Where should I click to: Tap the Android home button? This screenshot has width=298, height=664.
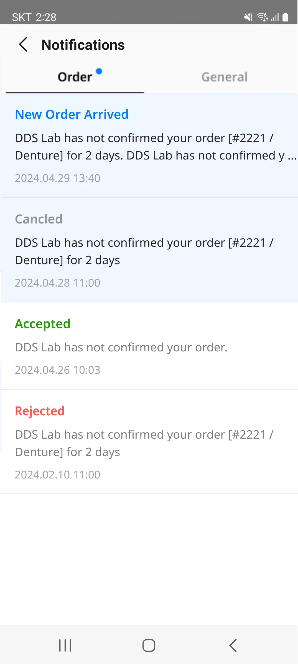tap(149, 645)
